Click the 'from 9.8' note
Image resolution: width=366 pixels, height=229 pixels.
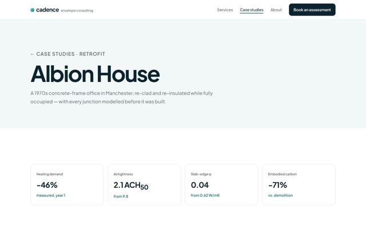tap(121, 196)
